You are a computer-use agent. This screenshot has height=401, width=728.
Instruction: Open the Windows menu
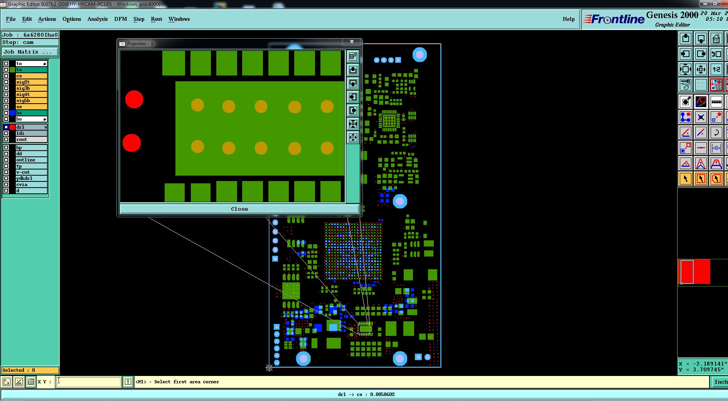click(x=179, y=19)
